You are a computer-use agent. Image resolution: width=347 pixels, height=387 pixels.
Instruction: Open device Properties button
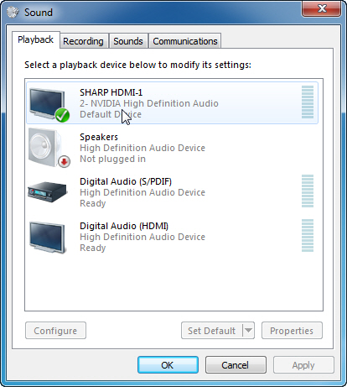point(292,331)
